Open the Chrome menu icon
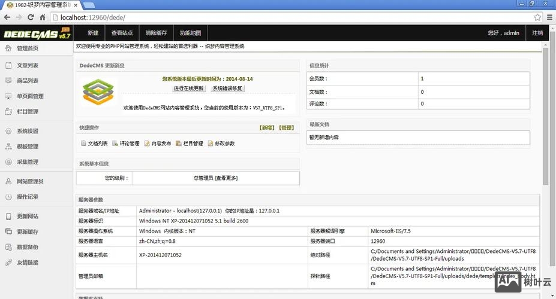The width and height of the screenshot is (556, 299). click(x=549, y=17)
